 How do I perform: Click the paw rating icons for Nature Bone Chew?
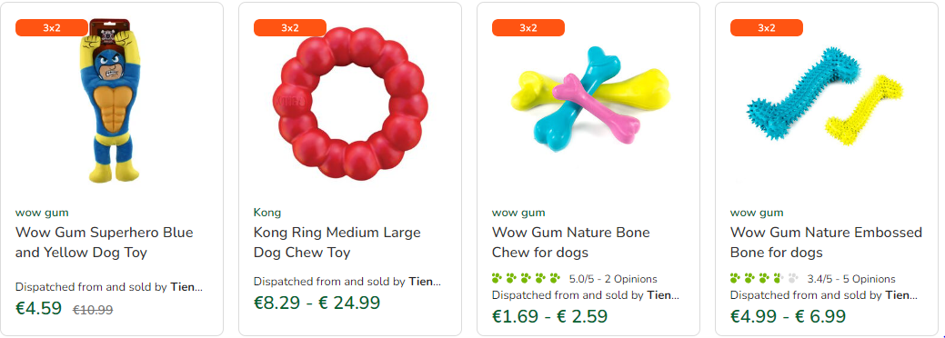tap(526, 278)
